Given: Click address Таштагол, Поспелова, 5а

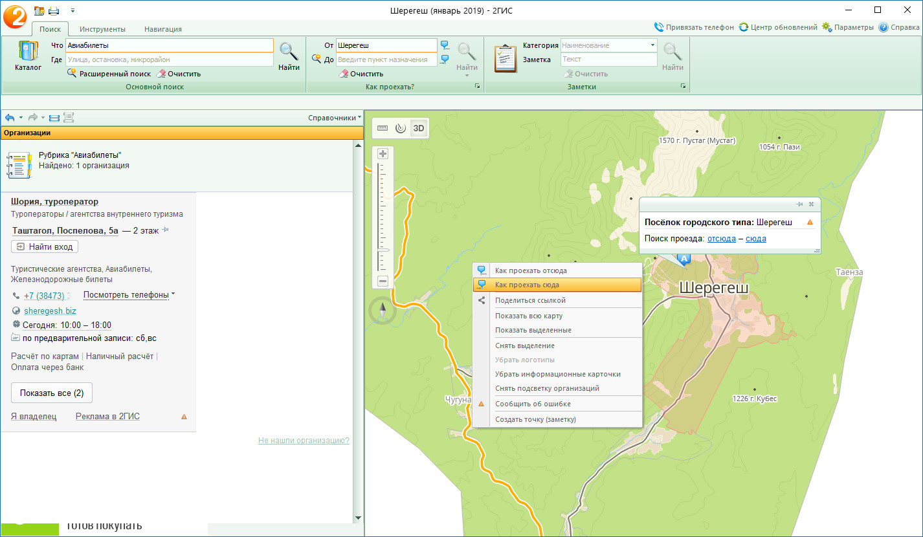Looking at the screenshot, I should pos(65,230).
